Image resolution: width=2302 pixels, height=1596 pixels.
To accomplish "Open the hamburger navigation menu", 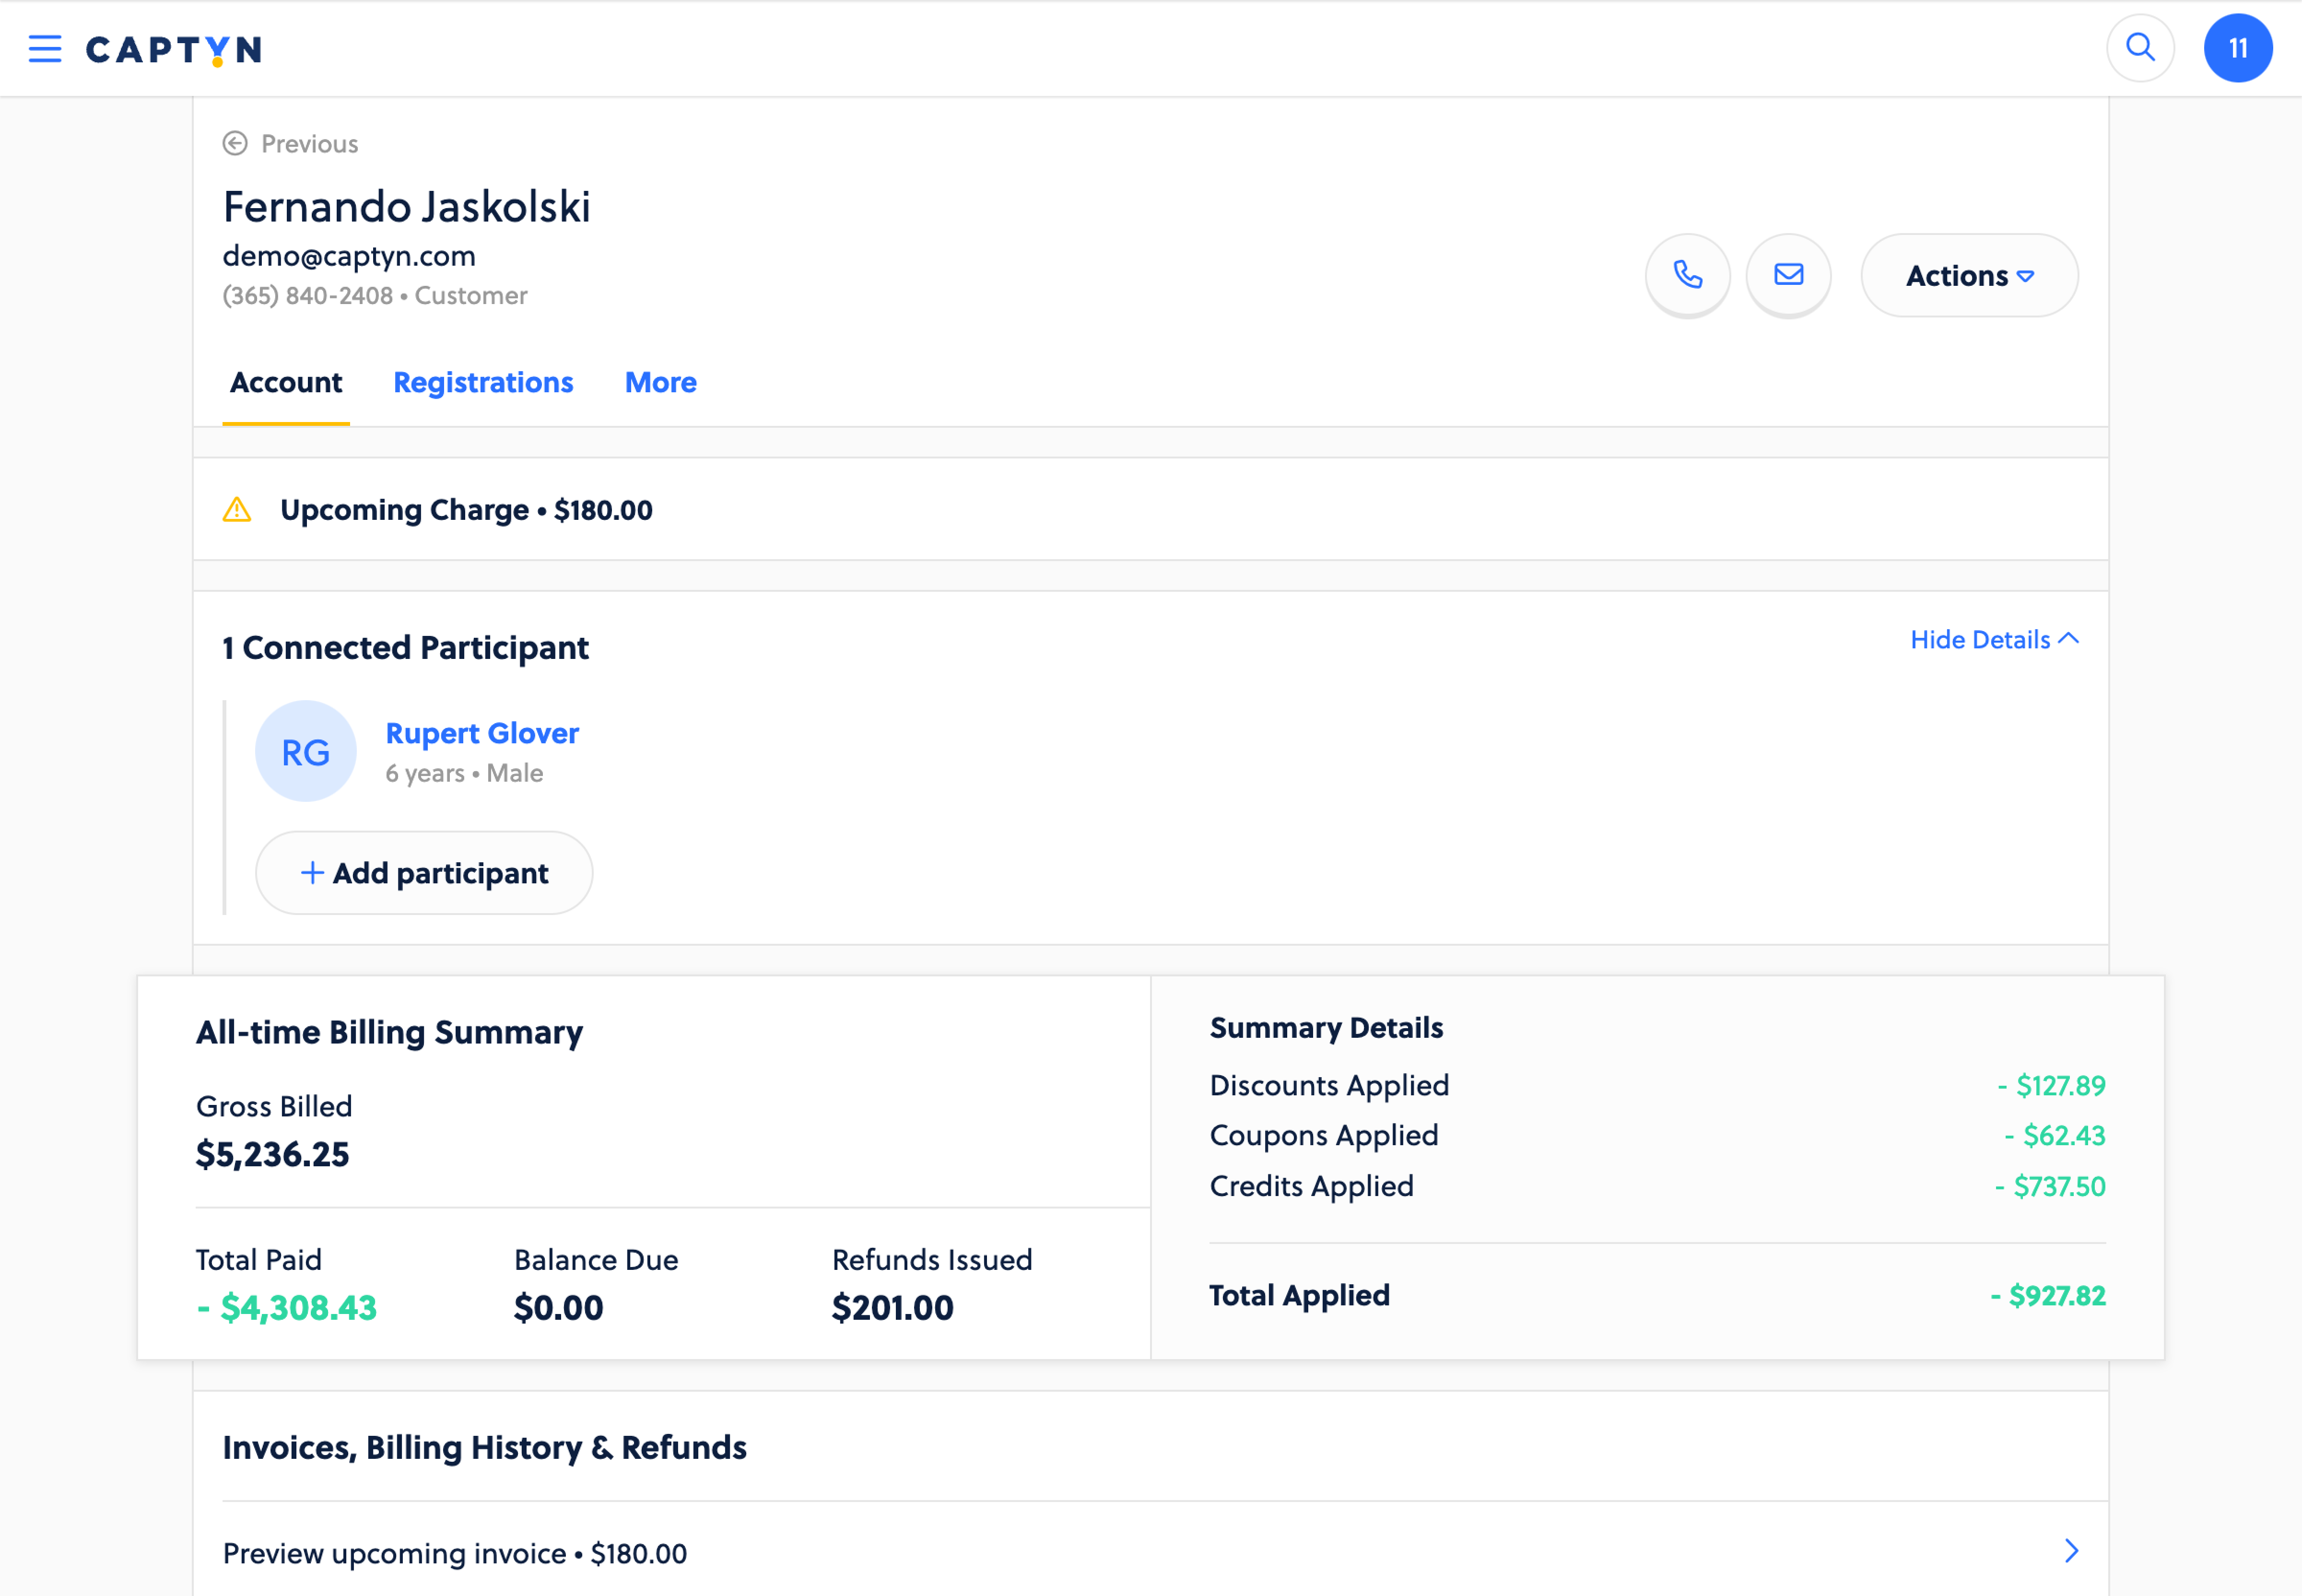I will pos(44,48).
